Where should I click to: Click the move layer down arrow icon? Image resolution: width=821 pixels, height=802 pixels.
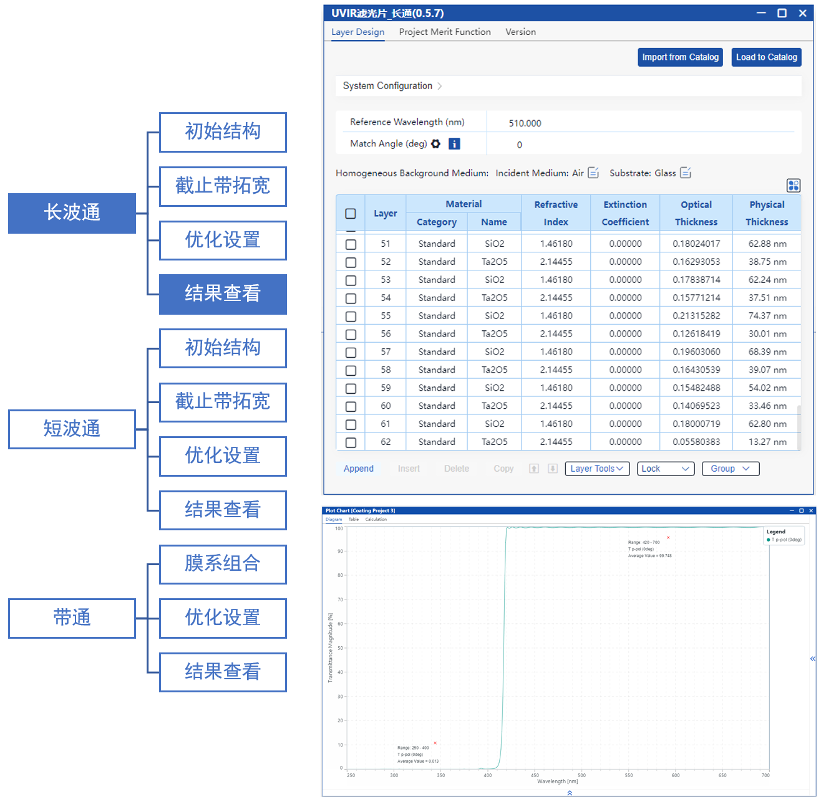[553, 469]
